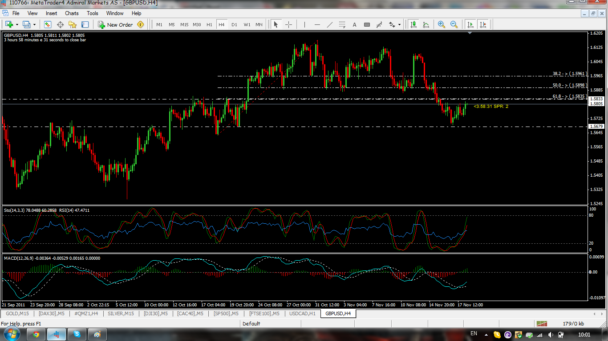
Task: Select the Crosshair tool
Action: [x=288, y=24]
